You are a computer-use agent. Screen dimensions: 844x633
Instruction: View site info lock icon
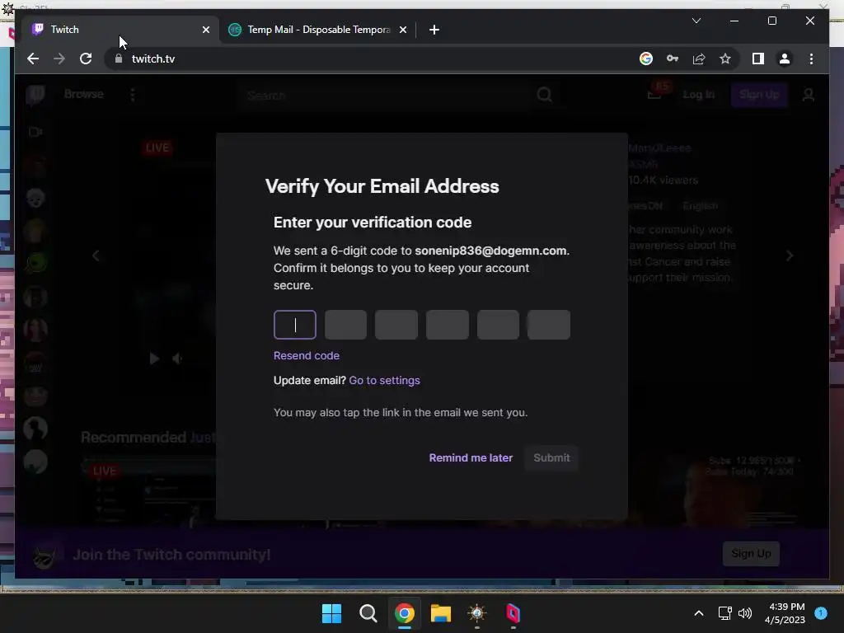119,59
